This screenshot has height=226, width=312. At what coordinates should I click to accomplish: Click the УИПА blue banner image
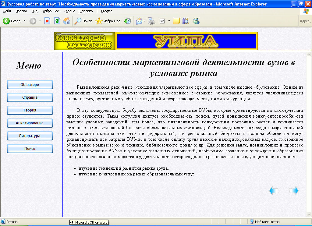[x=186, y=41]
